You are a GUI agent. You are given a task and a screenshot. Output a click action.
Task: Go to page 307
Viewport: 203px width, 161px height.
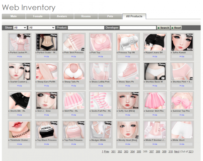tap(151, 152)
